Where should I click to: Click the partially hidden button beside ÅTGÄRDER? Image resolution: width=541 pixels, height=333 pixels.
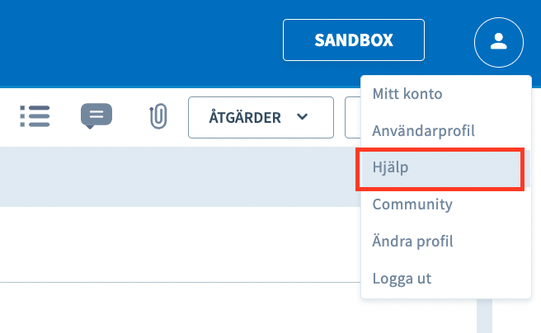coord(353,118)
